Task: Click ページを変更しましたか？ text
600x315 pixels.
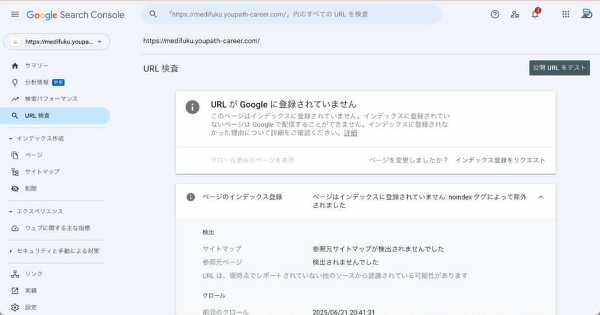Action: [x=408, y=160]
